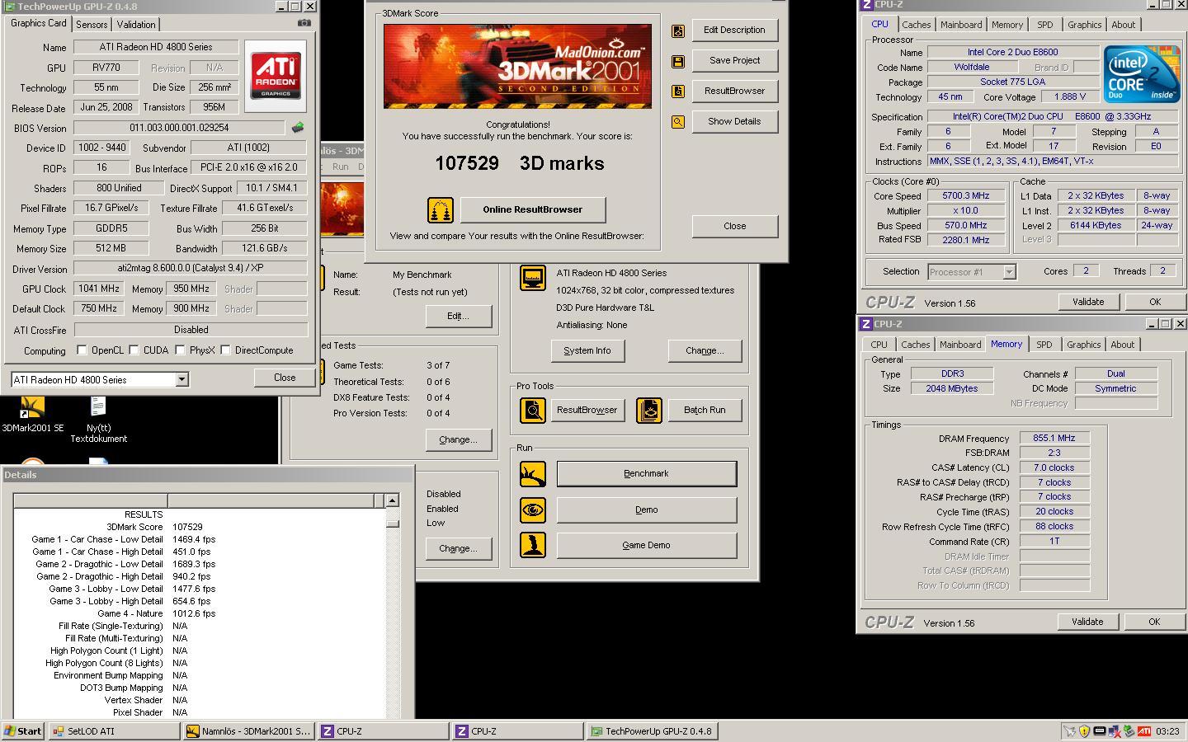This screenshot has width=1188, height=742.
Task: Open the Sensors tab in GPU-Z
Action: pyautogui.click(x=92, y=25)
